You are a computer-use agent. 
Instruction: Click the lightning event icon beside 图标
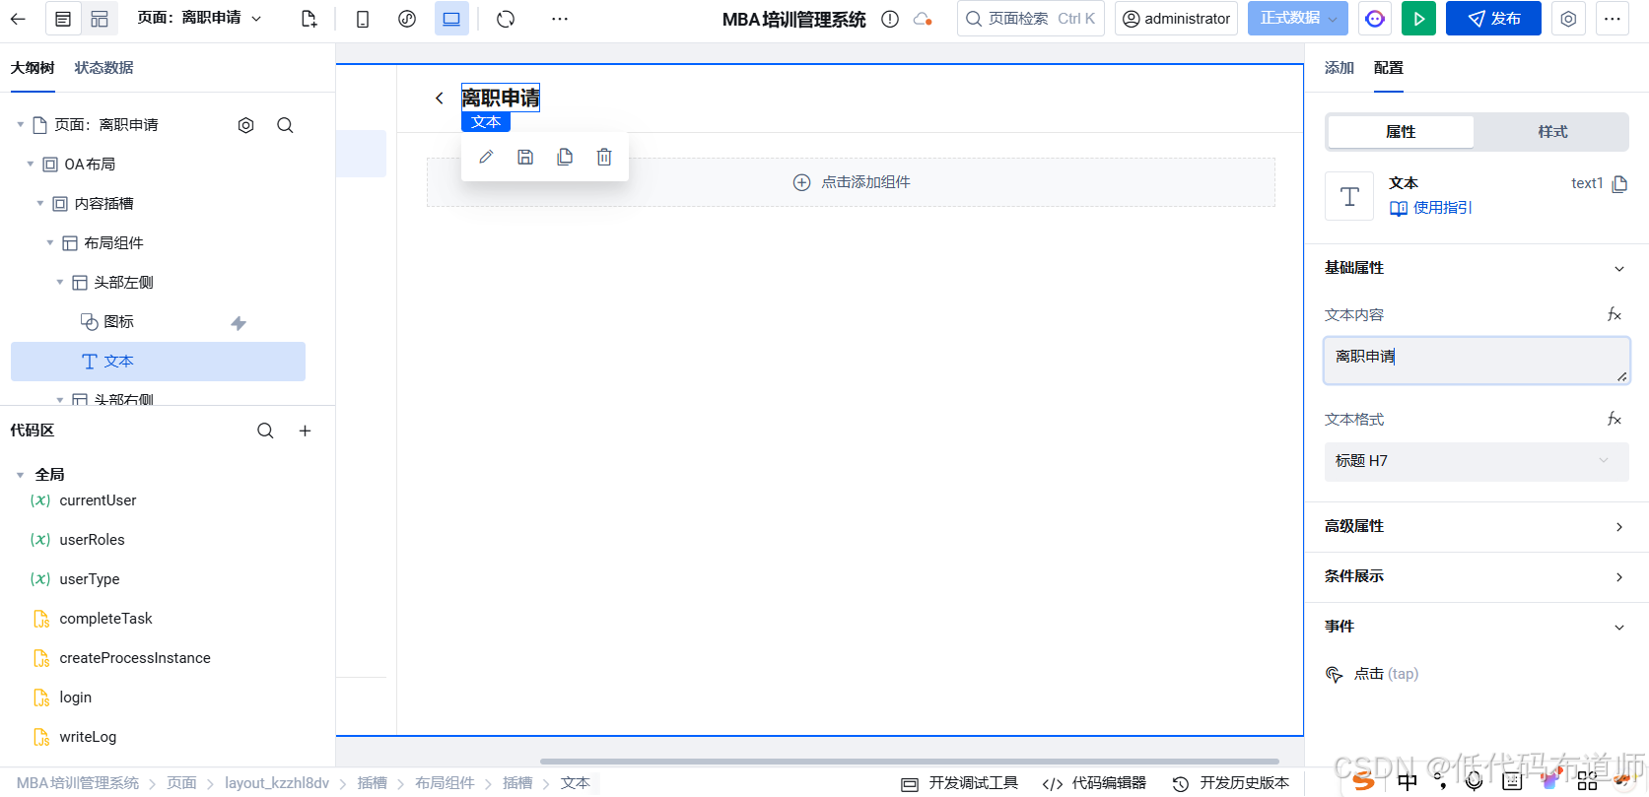coord(239,323)
